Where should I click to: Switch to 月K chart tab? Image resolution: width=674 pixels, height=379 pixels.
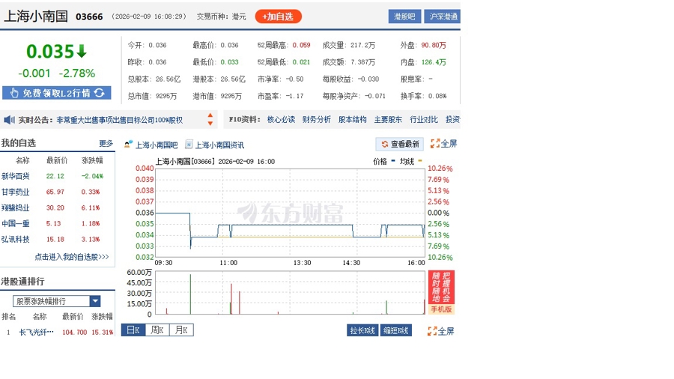click(x=180, y=330)
